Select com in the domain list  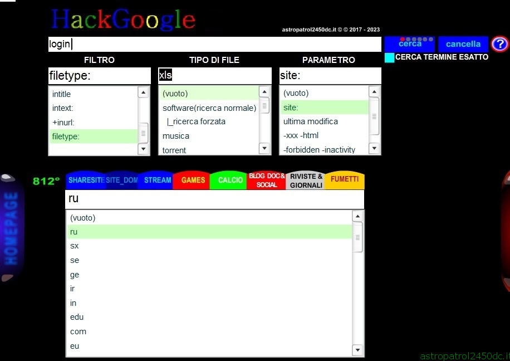209,331
